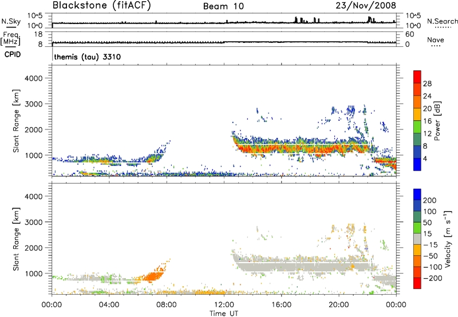Click the 'Power [dB]' color bar label
The width and height of the screenshot is (458, 317).
(437, 121)
